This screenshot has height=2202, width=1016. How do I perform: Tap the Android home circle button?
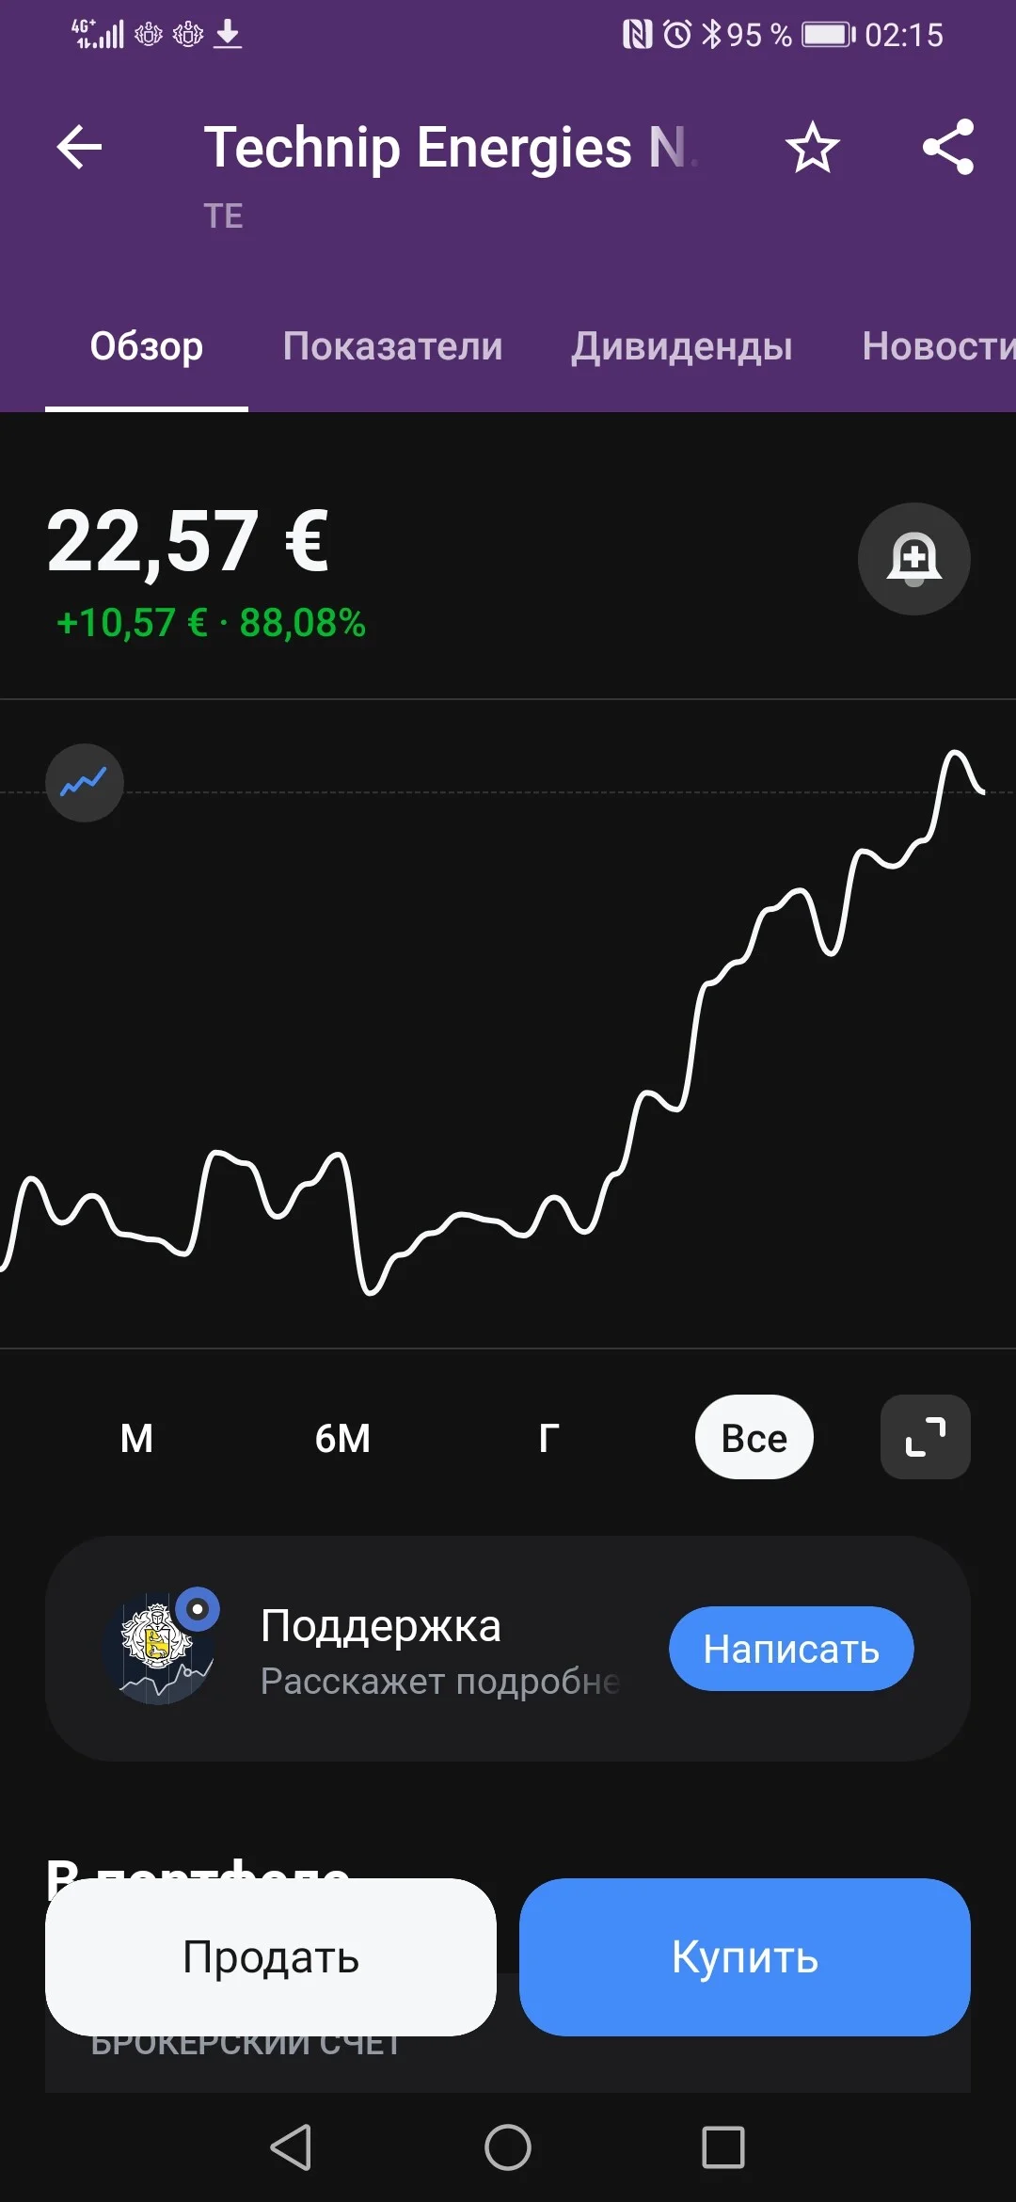pyautogui.click(x=508, y=2147)
